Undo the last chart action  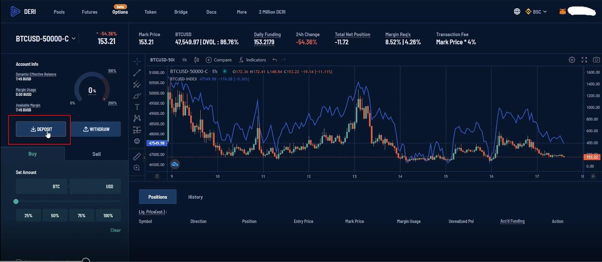click(275, 60)
